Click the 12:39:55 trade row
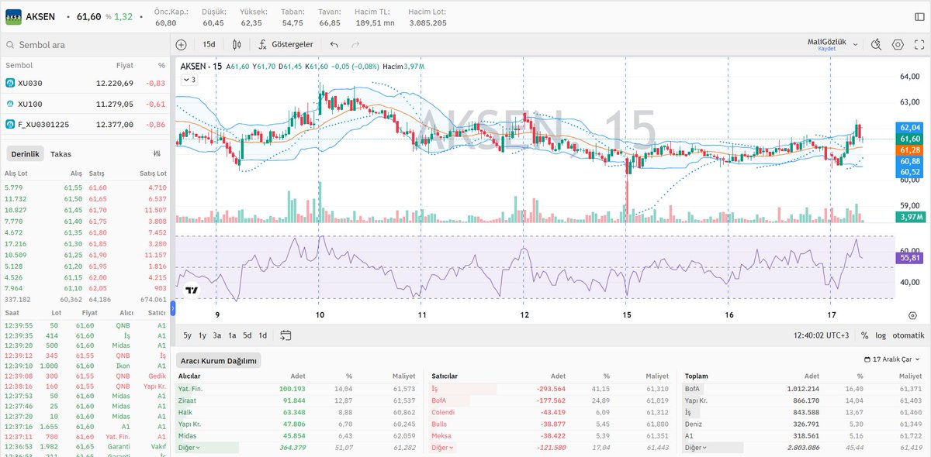 [x=85, y=325]
